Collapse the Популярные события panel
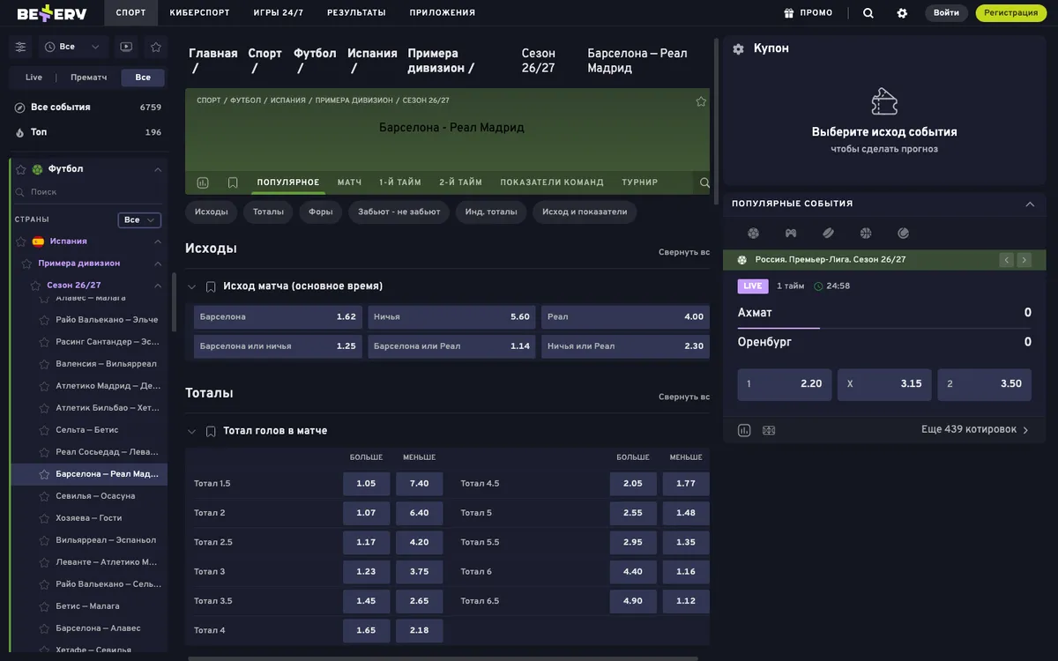Image resolution: width=1058 pixels, height=661 pixels. tap(1030, 204)
